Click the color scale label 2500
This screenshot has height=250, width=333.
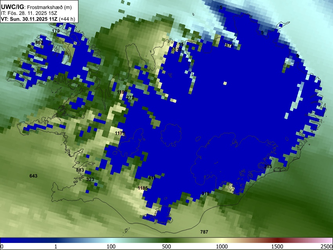point(327,246)
